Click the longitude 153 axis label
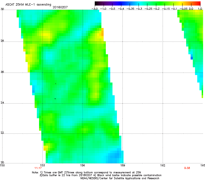 42,165
